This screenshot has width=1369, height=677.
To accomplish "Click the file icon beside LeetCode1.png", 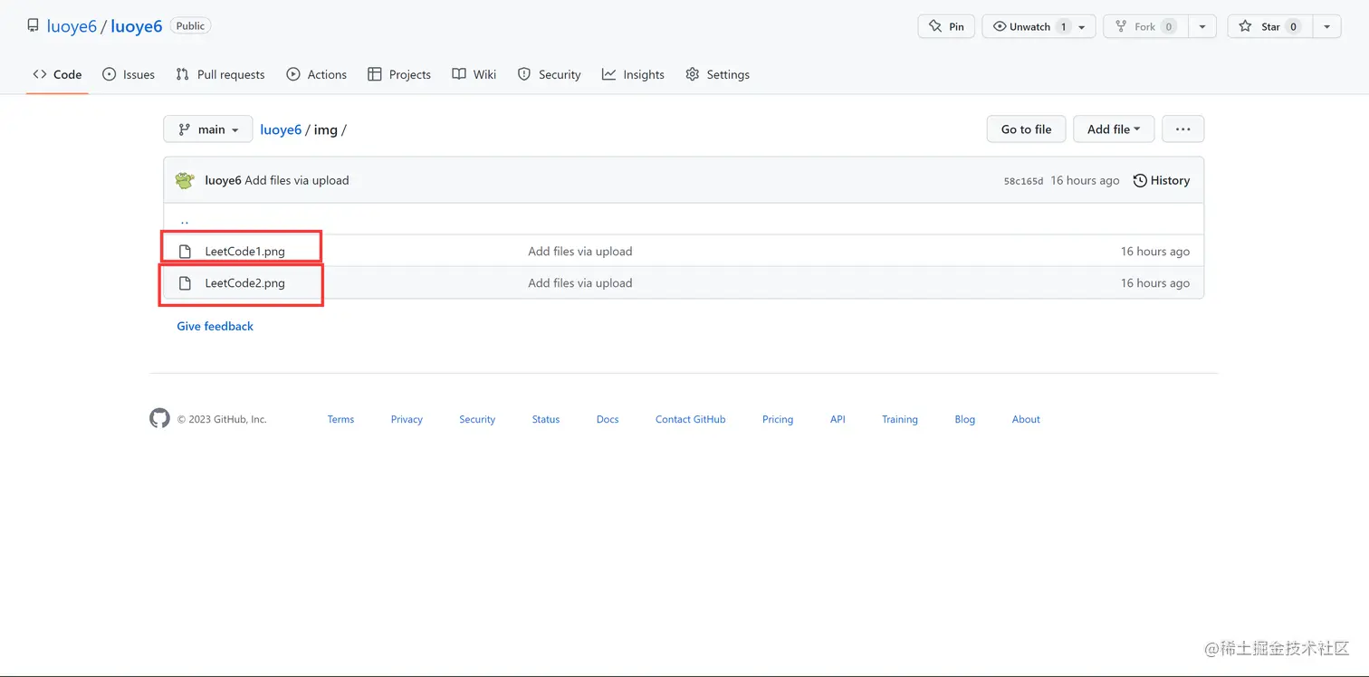I will [x=185, y=252].
